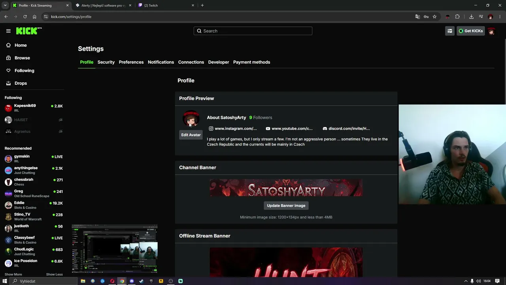Open the browser home page button

click(34, 17)
